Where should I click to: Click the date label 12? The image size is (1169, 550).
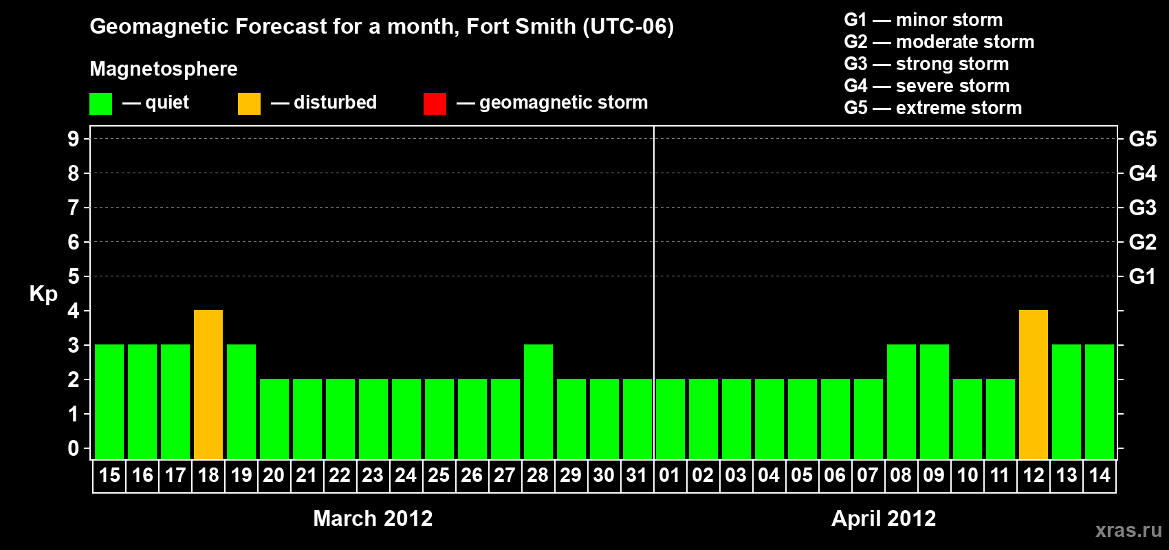(1034, 476)
